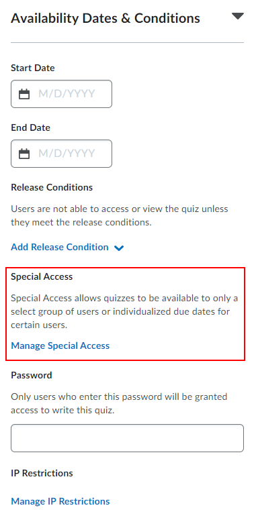Click the Release Conditions heading
Viewport: 256px width, 522px height.
[x=52, y=187]
